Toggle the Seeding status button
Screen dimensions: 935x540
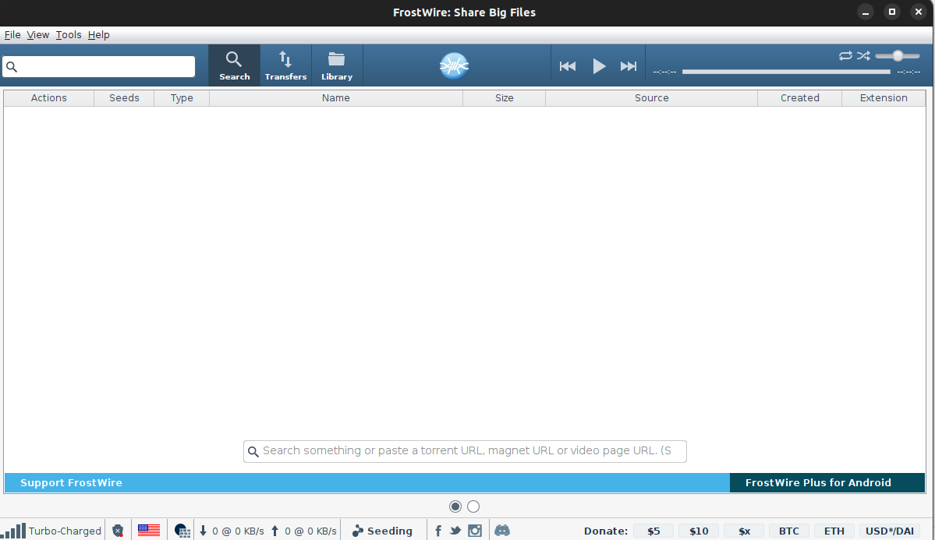pos(383,531)
